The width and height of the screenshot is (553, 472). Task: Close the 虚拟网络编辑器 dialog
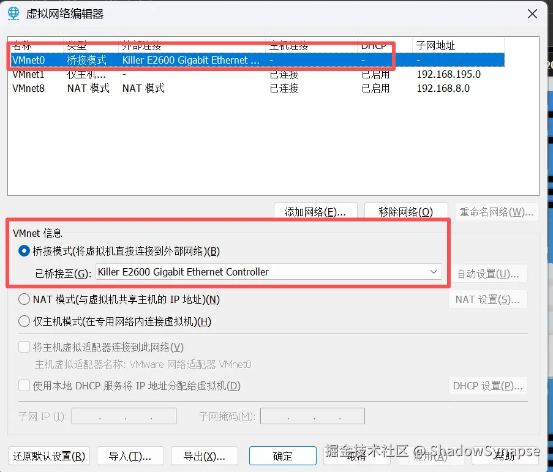pos(532,14)
